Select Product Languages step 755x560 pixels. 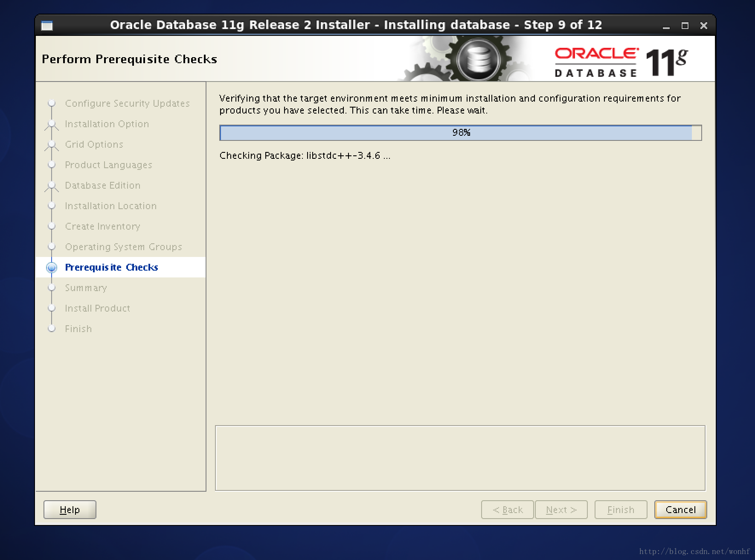pos(108,165)
